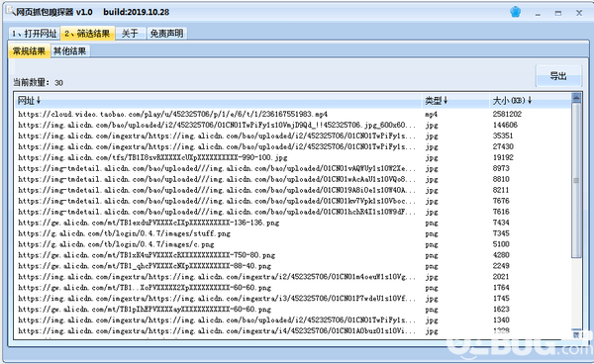594x364 pixels.
Task: Sort by the 网址 column header
Action: [x=218, y=101]
